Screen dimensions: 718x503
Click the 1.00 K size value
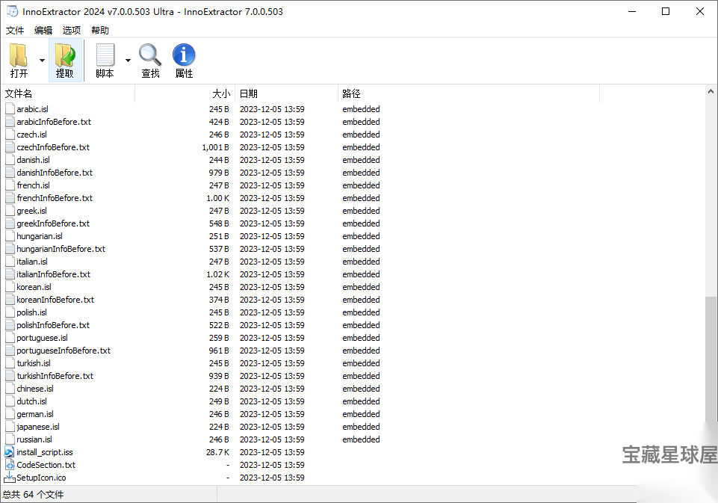pyautogui.click(x=217, y=198)
